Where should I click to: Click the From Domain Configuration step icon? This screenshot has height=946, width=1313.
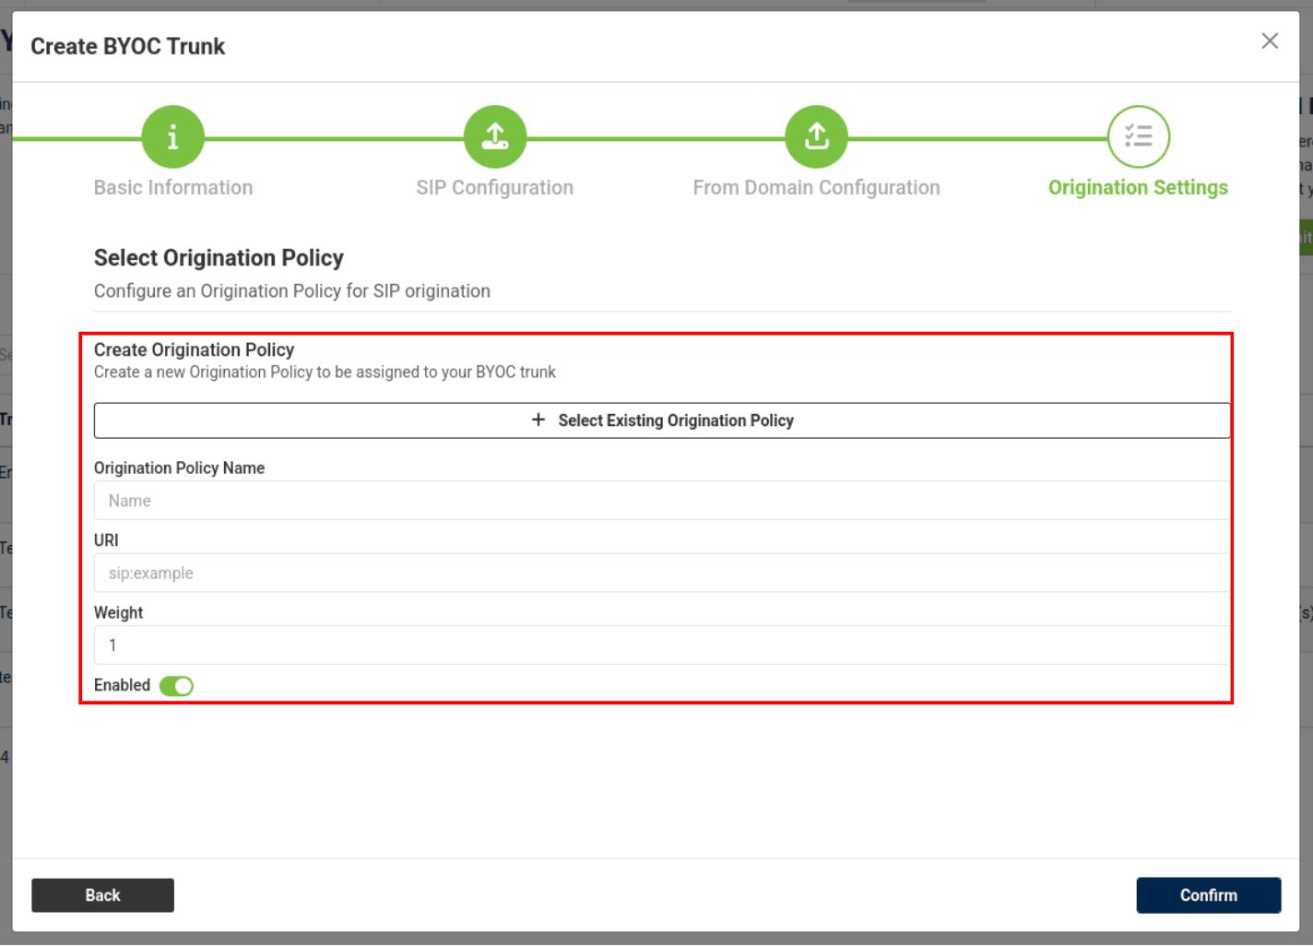tap(816, 137)
